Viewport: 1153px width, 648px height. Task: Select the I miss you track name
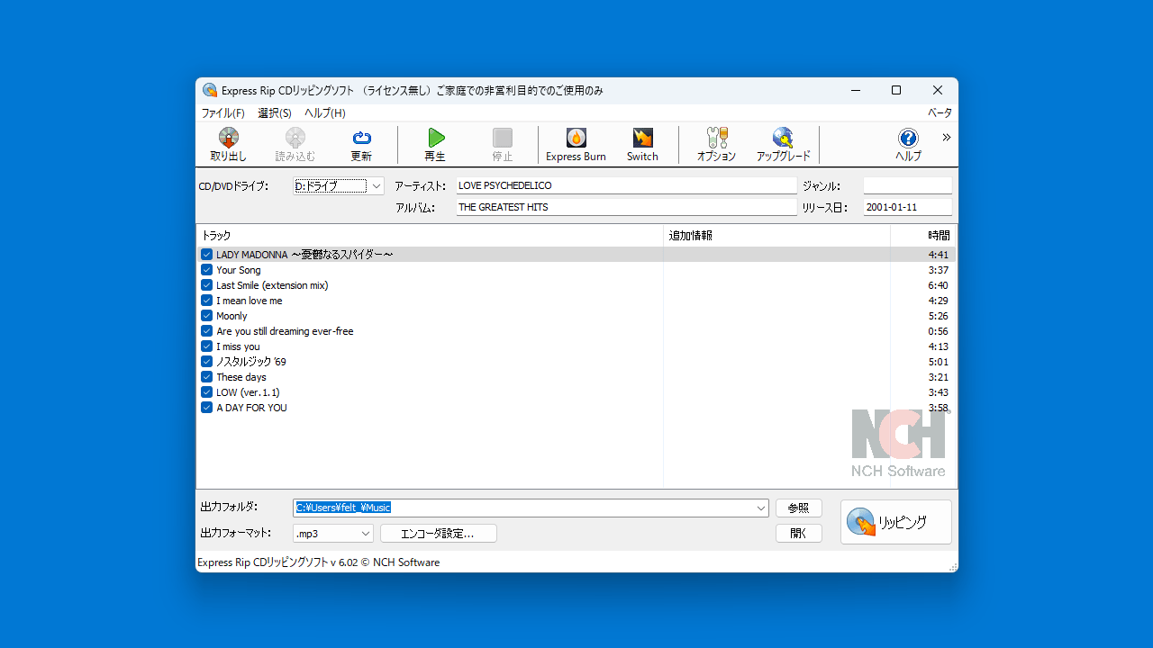[238, 346]
